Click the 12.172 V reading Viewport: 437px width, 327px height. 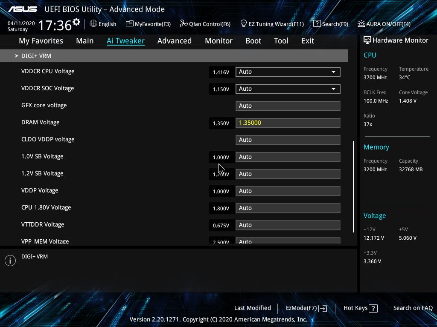(x=374, y=238)
